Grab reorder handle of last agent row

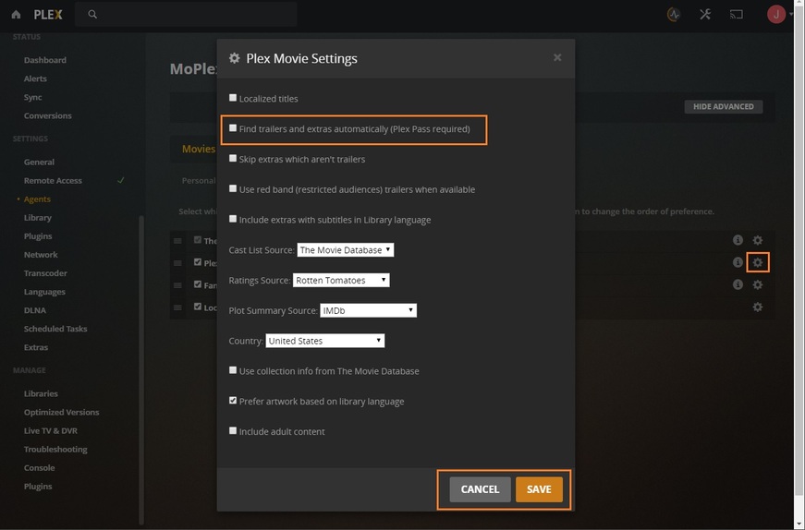(x=177, y=307)
